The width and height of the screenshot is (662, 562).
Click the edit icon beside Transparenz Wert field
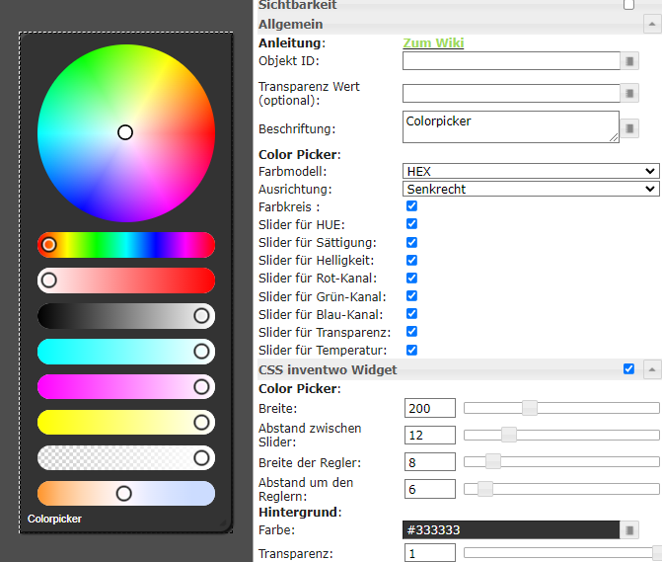629,94
